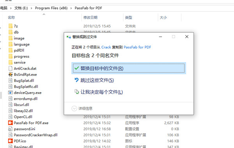
Task: Select the language folder icon
Action: click(11, 44)
